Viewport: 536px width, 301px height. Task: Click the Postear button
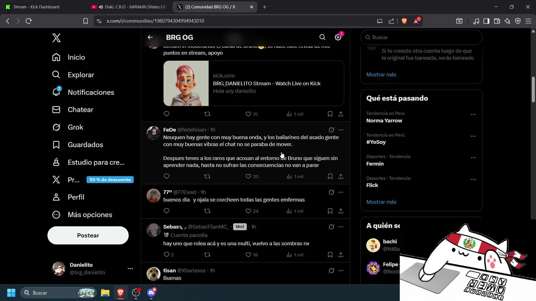pyautogui.click(x=88, y=235)
